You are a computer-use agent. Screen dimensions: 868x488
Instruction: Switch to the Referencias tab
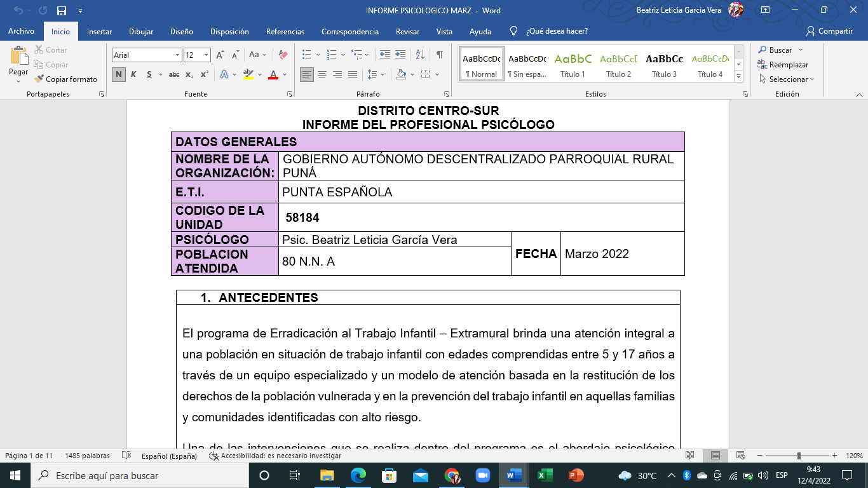[x=285, y=31]
